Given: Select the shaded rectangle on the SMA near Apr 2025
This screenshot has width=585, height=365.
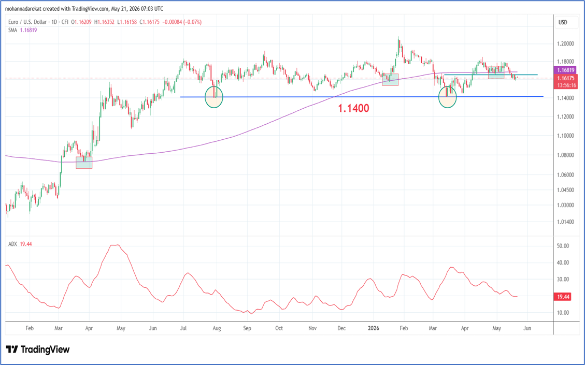Looking at the screenshot, I should (x=84, y=163).
